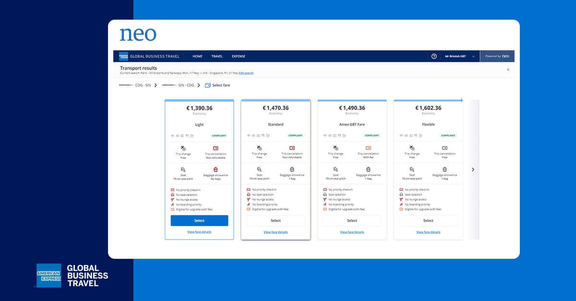Viewport: 576px width, 301px height.
Task: Click the American Express logo in navbar
Action: tap(123, 56)
